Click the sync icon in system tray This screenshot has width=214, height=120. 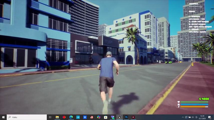[196, 117]
